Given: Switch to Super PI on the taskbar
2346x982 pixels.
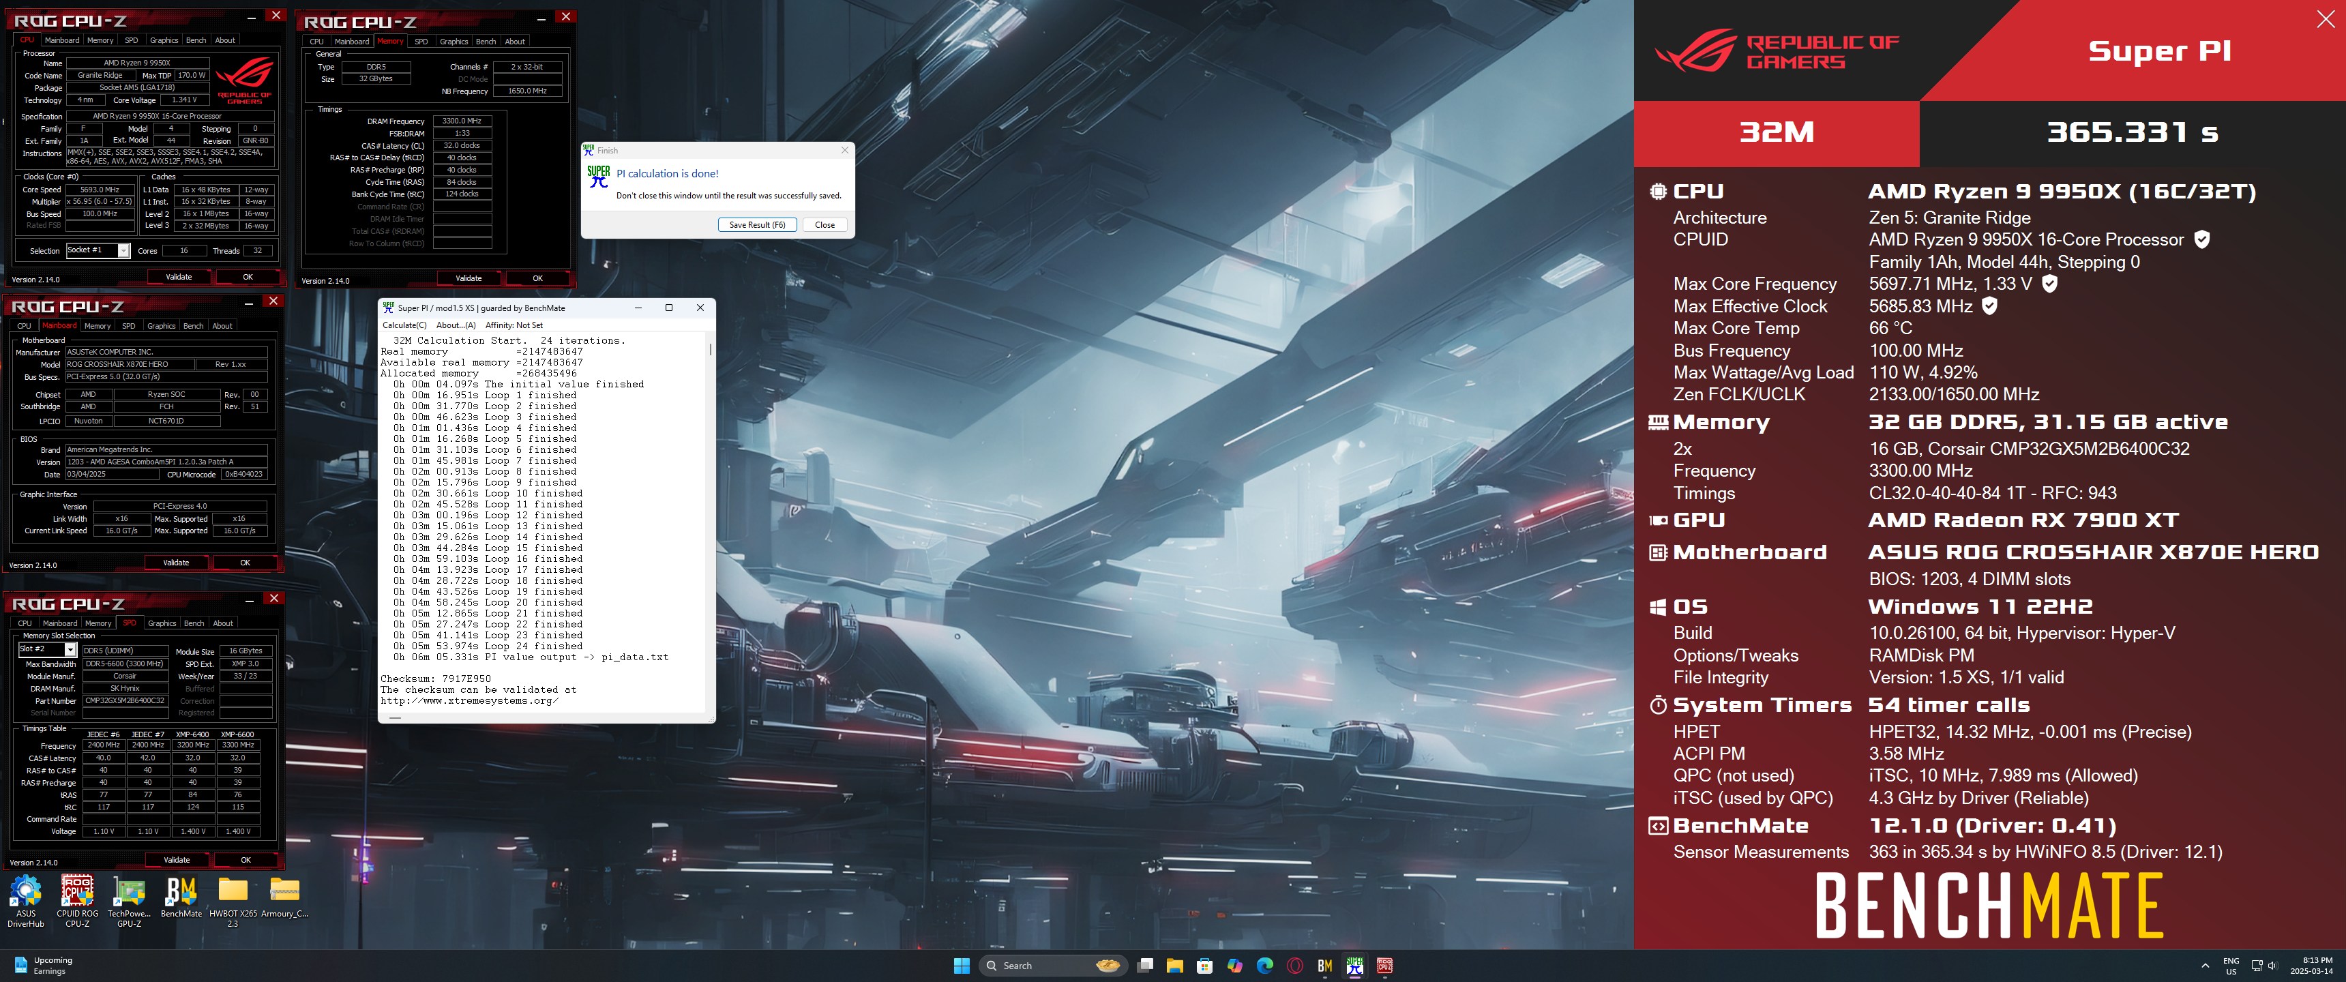Looking at the screenshot, I should pyautogui.click(x=1355, y=966).
